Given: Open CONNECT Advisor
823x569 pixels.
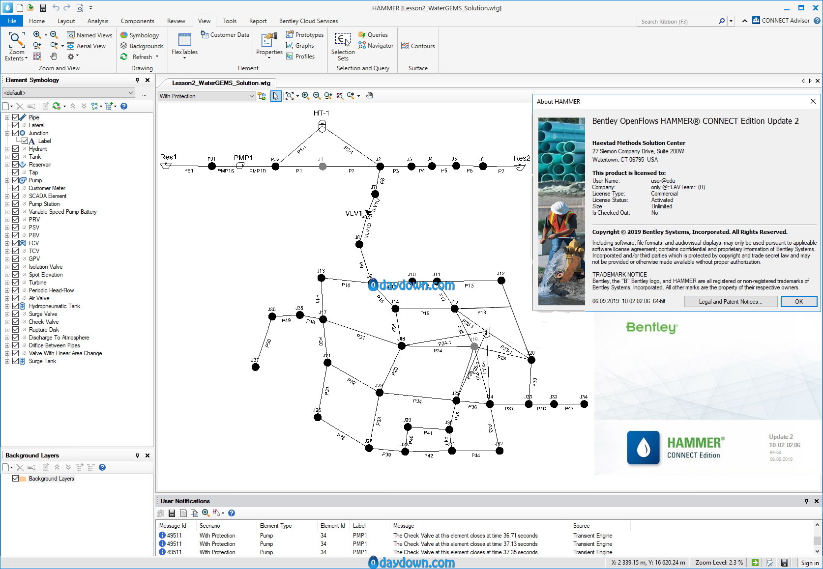Looking at the screenshot, I should point(781,21).
